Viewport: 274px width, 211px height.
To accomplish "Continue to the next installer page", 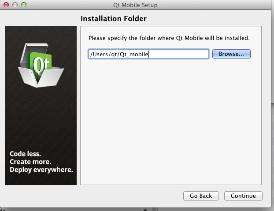I will [x=243, y=196].
